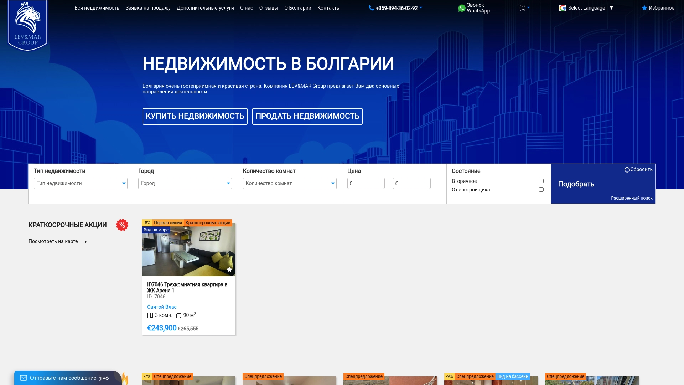Click the red percent discount badge
The height and width of the screenshot is (385, 684).
click(123, 225)
